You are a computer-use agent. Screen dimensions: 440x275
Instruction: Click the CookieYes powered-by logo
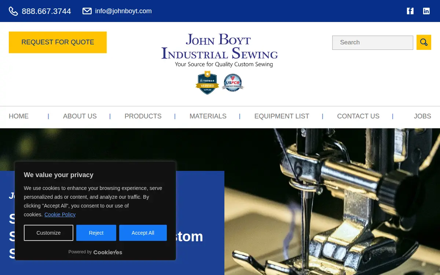[108, 252]
